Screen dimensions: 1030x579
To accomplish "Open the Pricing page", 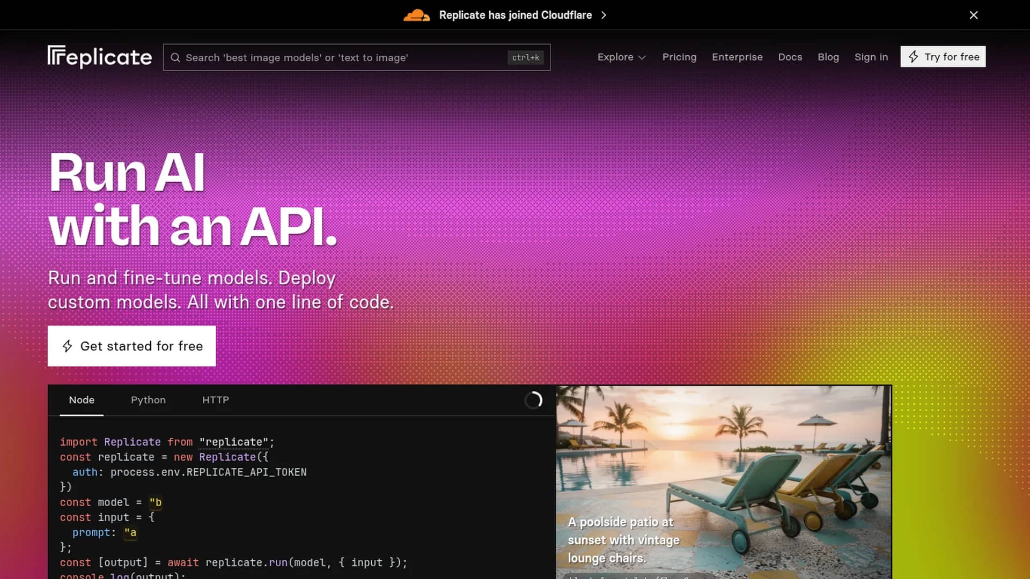I will [679, 57].
